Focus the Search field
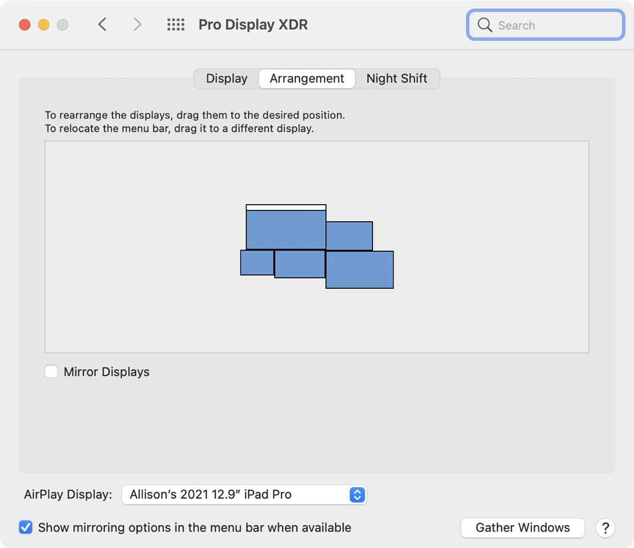Image resolution: width=634 pixels, height=548 pixels. pos(549,25)
